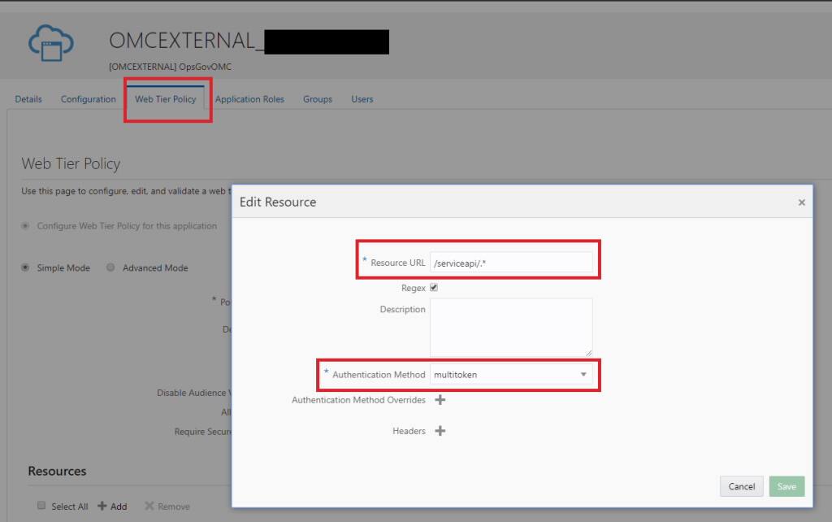The image size is (832, 522).
Task: Click inside the Description text box
Action: 512,327
